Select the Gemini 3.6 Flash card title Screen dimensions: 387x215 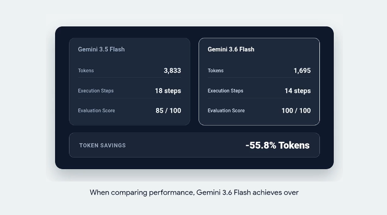pyautogui.click(x=231, y=50)
